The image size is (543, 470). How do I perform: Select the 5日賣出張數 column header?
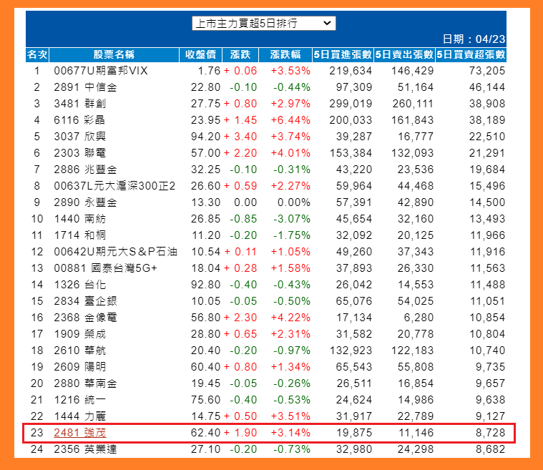pos(404,54)
